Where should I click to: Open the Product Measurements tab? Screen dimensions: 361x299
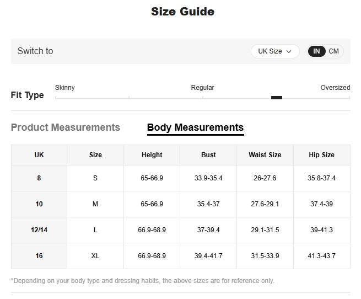click(66, 127)
